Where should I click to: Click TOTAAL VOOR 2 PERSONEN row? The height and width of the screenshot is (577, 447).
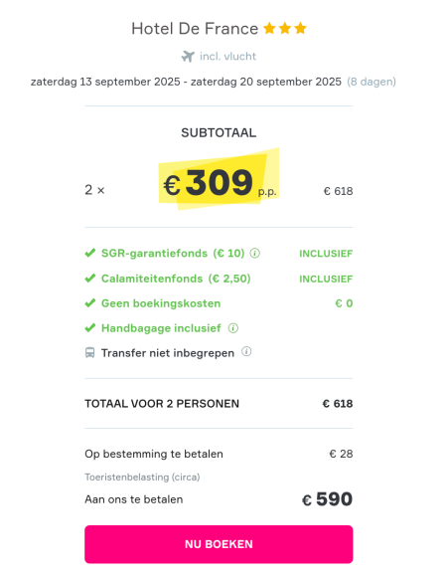tap(219, 404)
